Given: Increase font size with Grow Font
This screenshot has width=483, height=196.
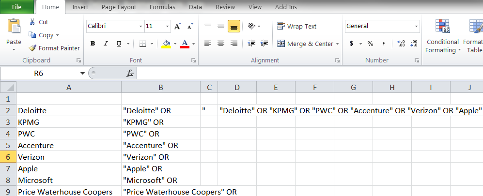Looking at the screenshot, I should click(x=178, y=27).
